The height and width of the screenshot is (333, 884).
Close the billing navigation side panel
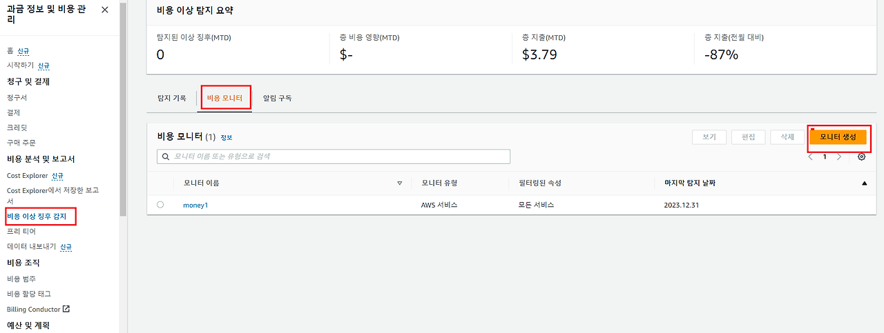click(x=104, y=10)
